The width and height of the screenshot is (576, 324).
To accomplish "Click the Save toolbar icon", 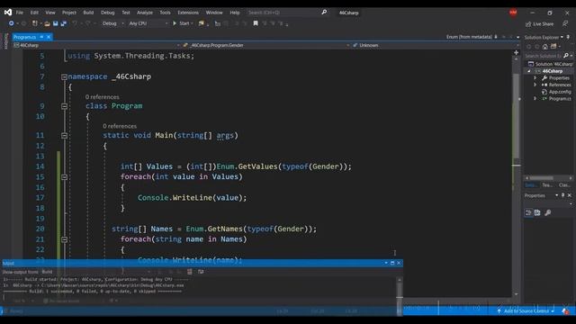I will 56,23.
